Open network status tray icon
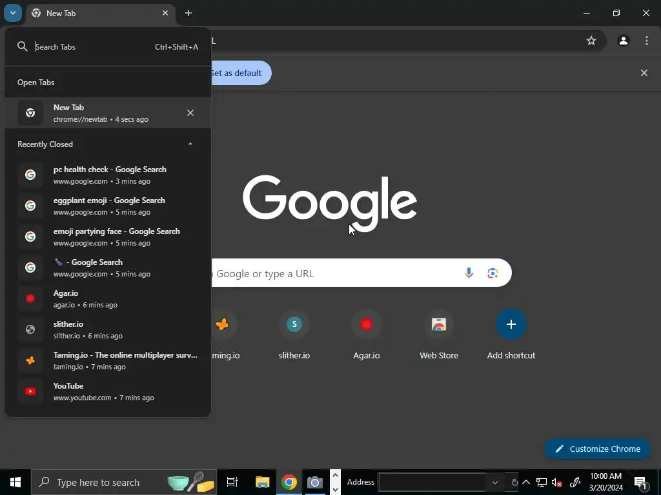 [x=542, y=482]
